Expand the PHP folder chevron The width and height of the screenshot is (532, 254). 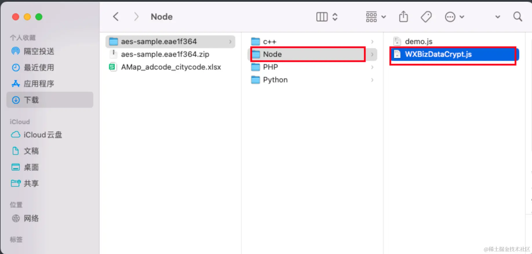372,67
